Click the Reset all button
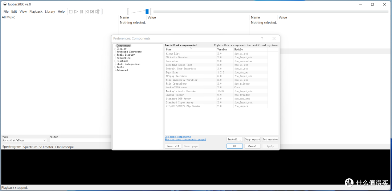Viewport: 392px width, 191px height. coord(173,146)
